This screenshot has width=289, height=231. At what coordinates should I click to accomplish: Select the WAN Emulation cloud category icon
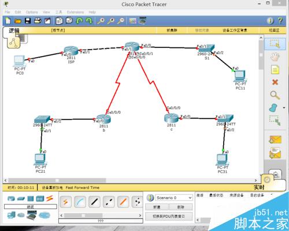[21, 215]
